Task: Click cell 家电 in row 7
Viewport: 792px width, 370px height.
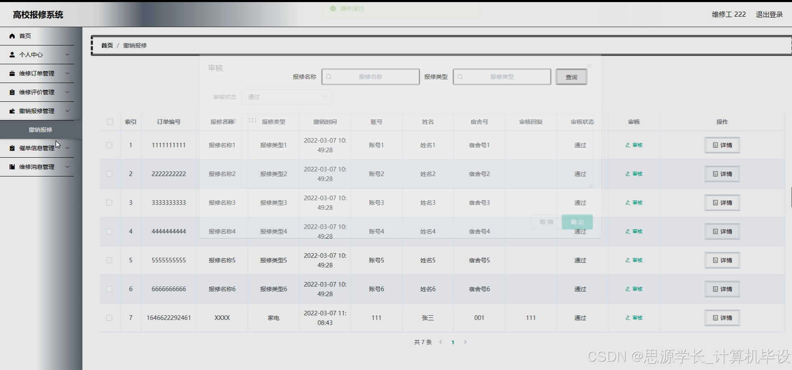Action: point(274,318)
